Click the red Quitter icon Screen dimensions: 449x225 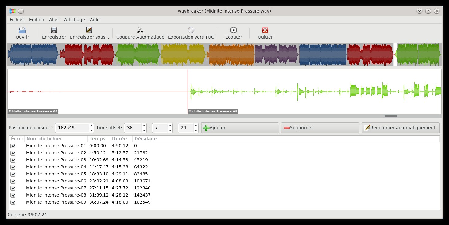point(265,30)
